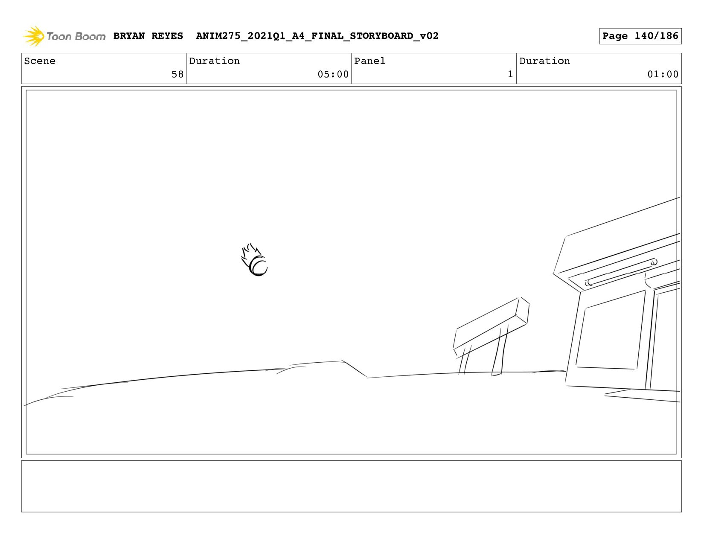Click the Toon Boom logo

pos(64,36)
